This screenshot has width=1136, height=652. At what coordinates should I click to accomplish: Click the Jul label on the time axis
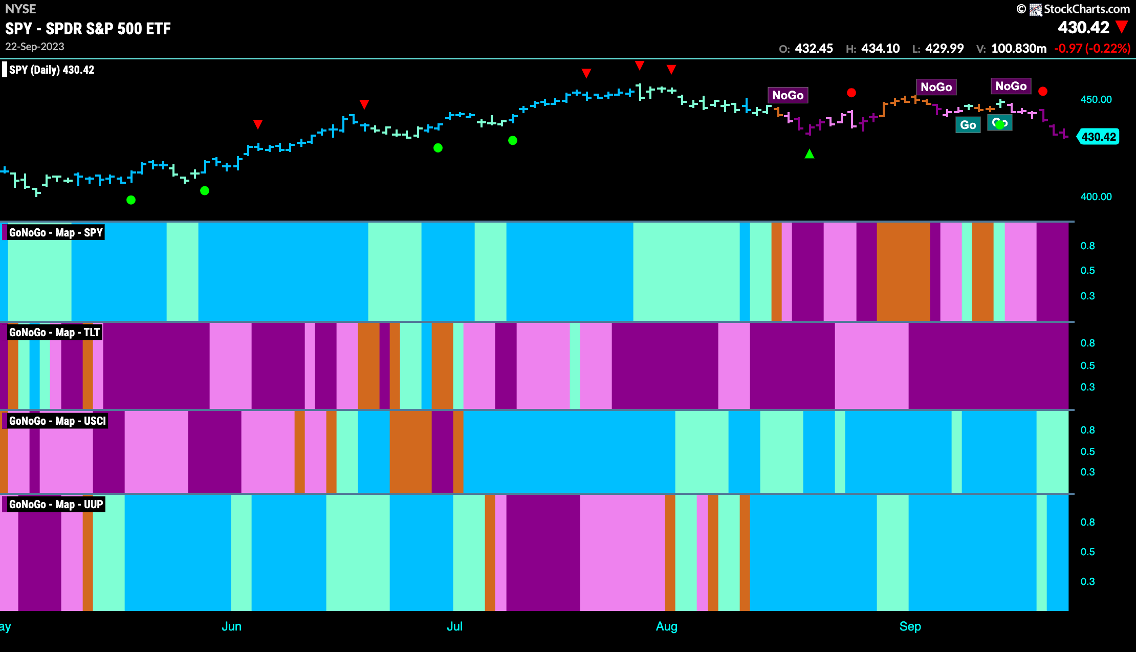click(454, 626)
